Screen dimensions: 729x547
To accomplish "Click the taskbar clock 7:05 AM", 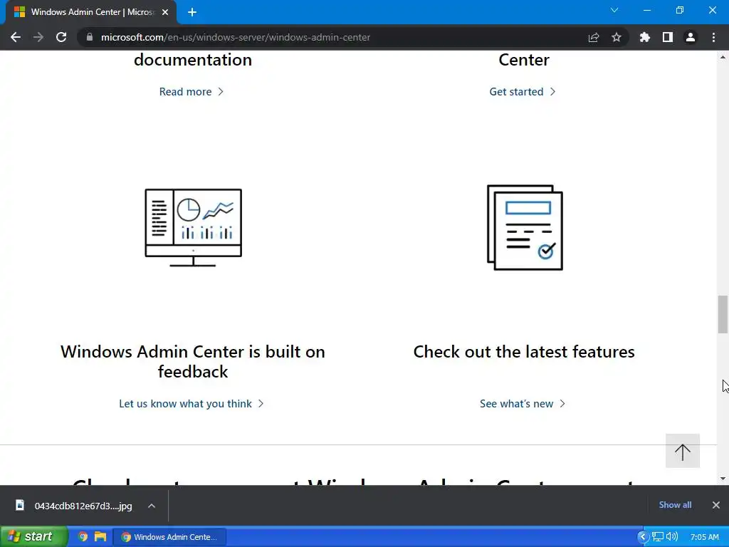I will tap(704, 537).
